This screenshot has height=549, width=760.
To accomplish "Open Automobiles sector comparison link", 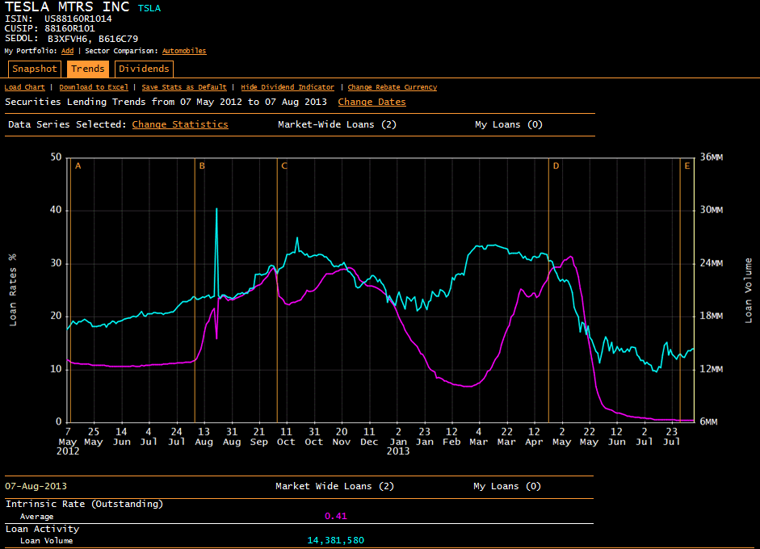I will [184, 51].
